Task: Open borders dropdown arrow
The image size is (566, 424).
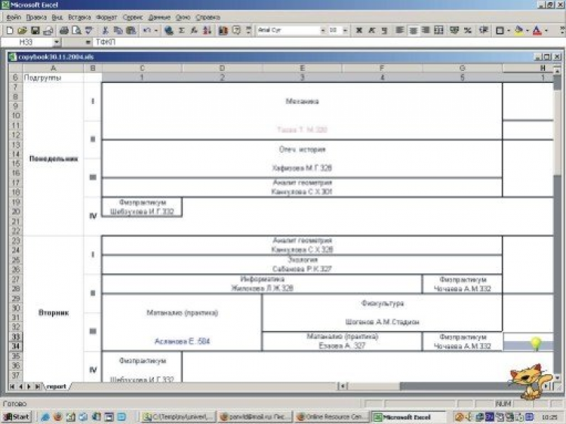Action: coord(509,31)
